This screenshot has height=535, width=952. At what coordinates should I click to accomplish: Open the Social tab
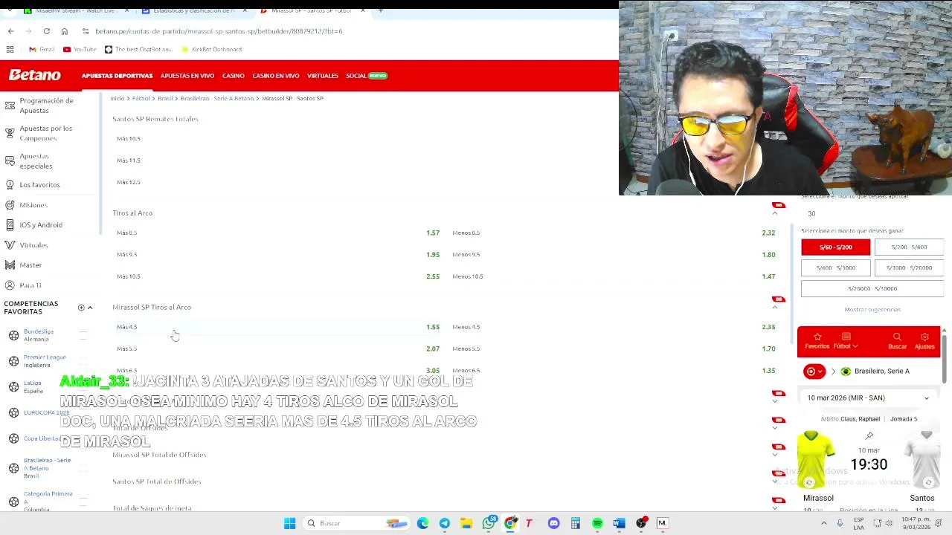click(x=366, y=76)
